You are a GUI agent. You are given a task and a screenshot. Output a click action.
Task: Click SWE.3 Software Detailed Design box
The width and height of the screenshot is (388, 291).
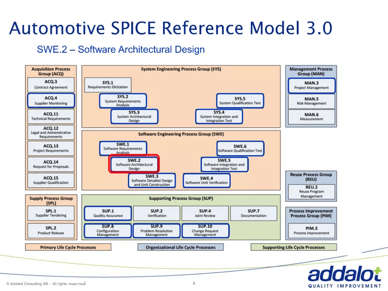click(152, 180)
